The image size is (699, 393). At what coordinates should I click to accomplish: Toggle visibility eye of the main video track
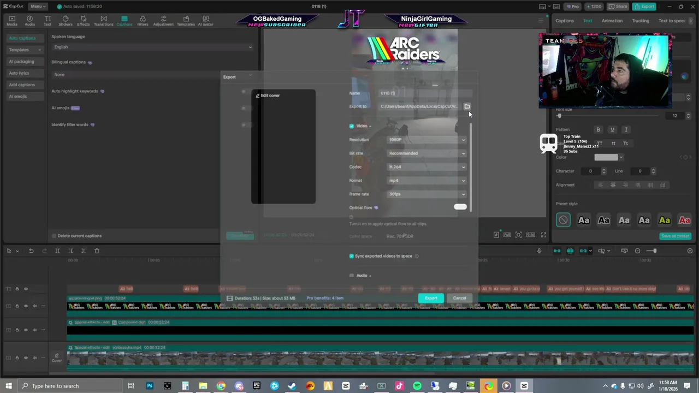tap(26, 358)
